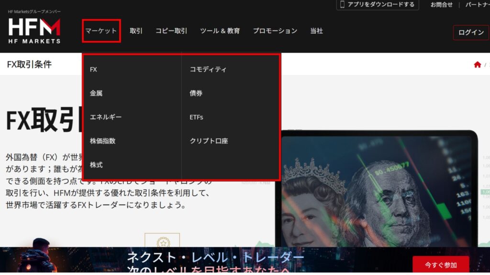Click the red home breadcrumb icon
Image resolution: width=490 pixels, height=275 pixels.
tap(477, 65)
